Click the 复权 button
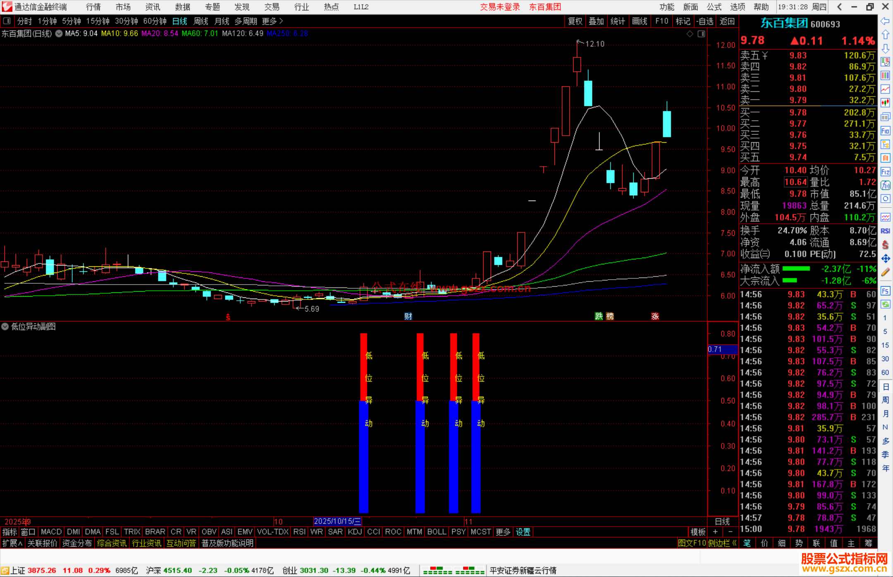This screenshot has height=577, width=893. coord(575,21)
